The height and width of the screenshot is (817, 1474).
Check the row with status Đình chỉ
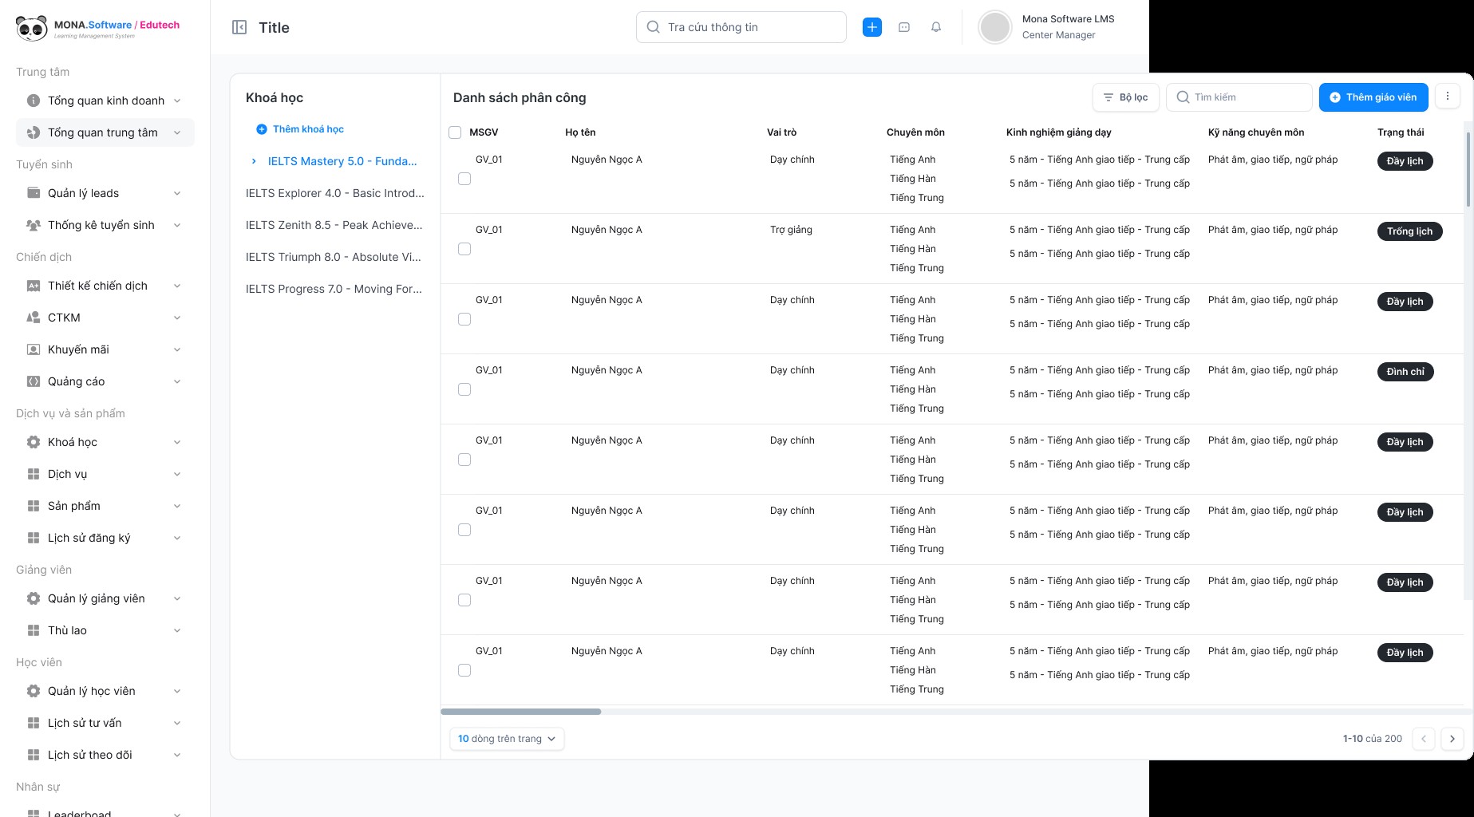coord(464,389)
